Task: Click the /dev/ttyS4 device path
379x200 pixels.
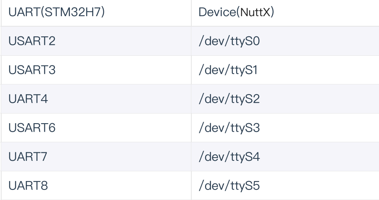Action: 228,156
